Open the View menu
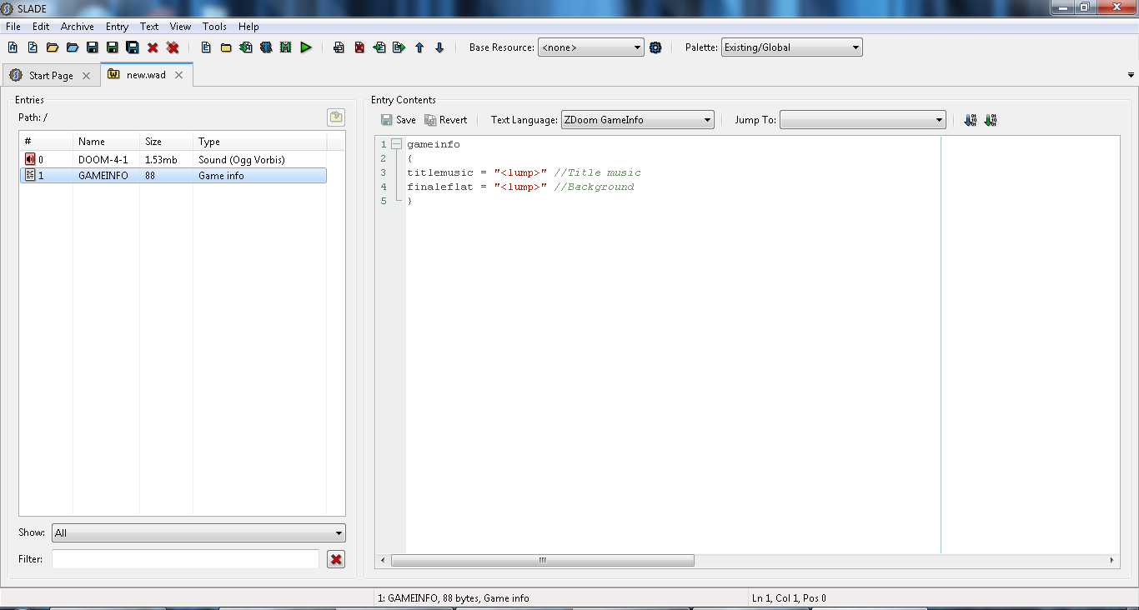Viewport: 1139px width, 610px height. click(180, 27)
